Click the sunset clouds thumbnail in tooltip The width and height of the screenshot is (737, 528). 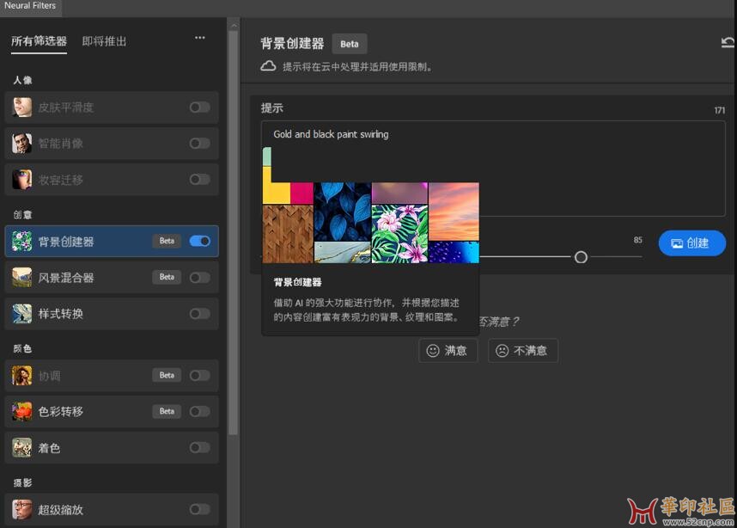coord(454,212)
